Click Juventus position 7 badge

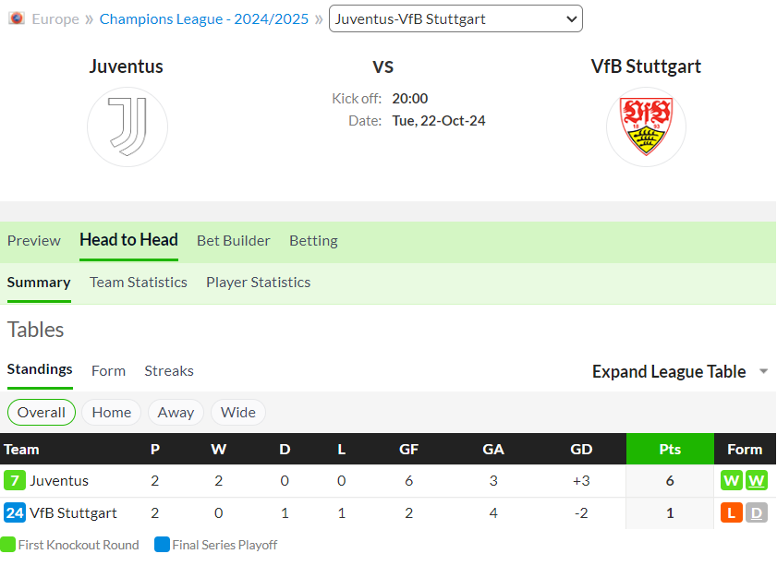15,480
